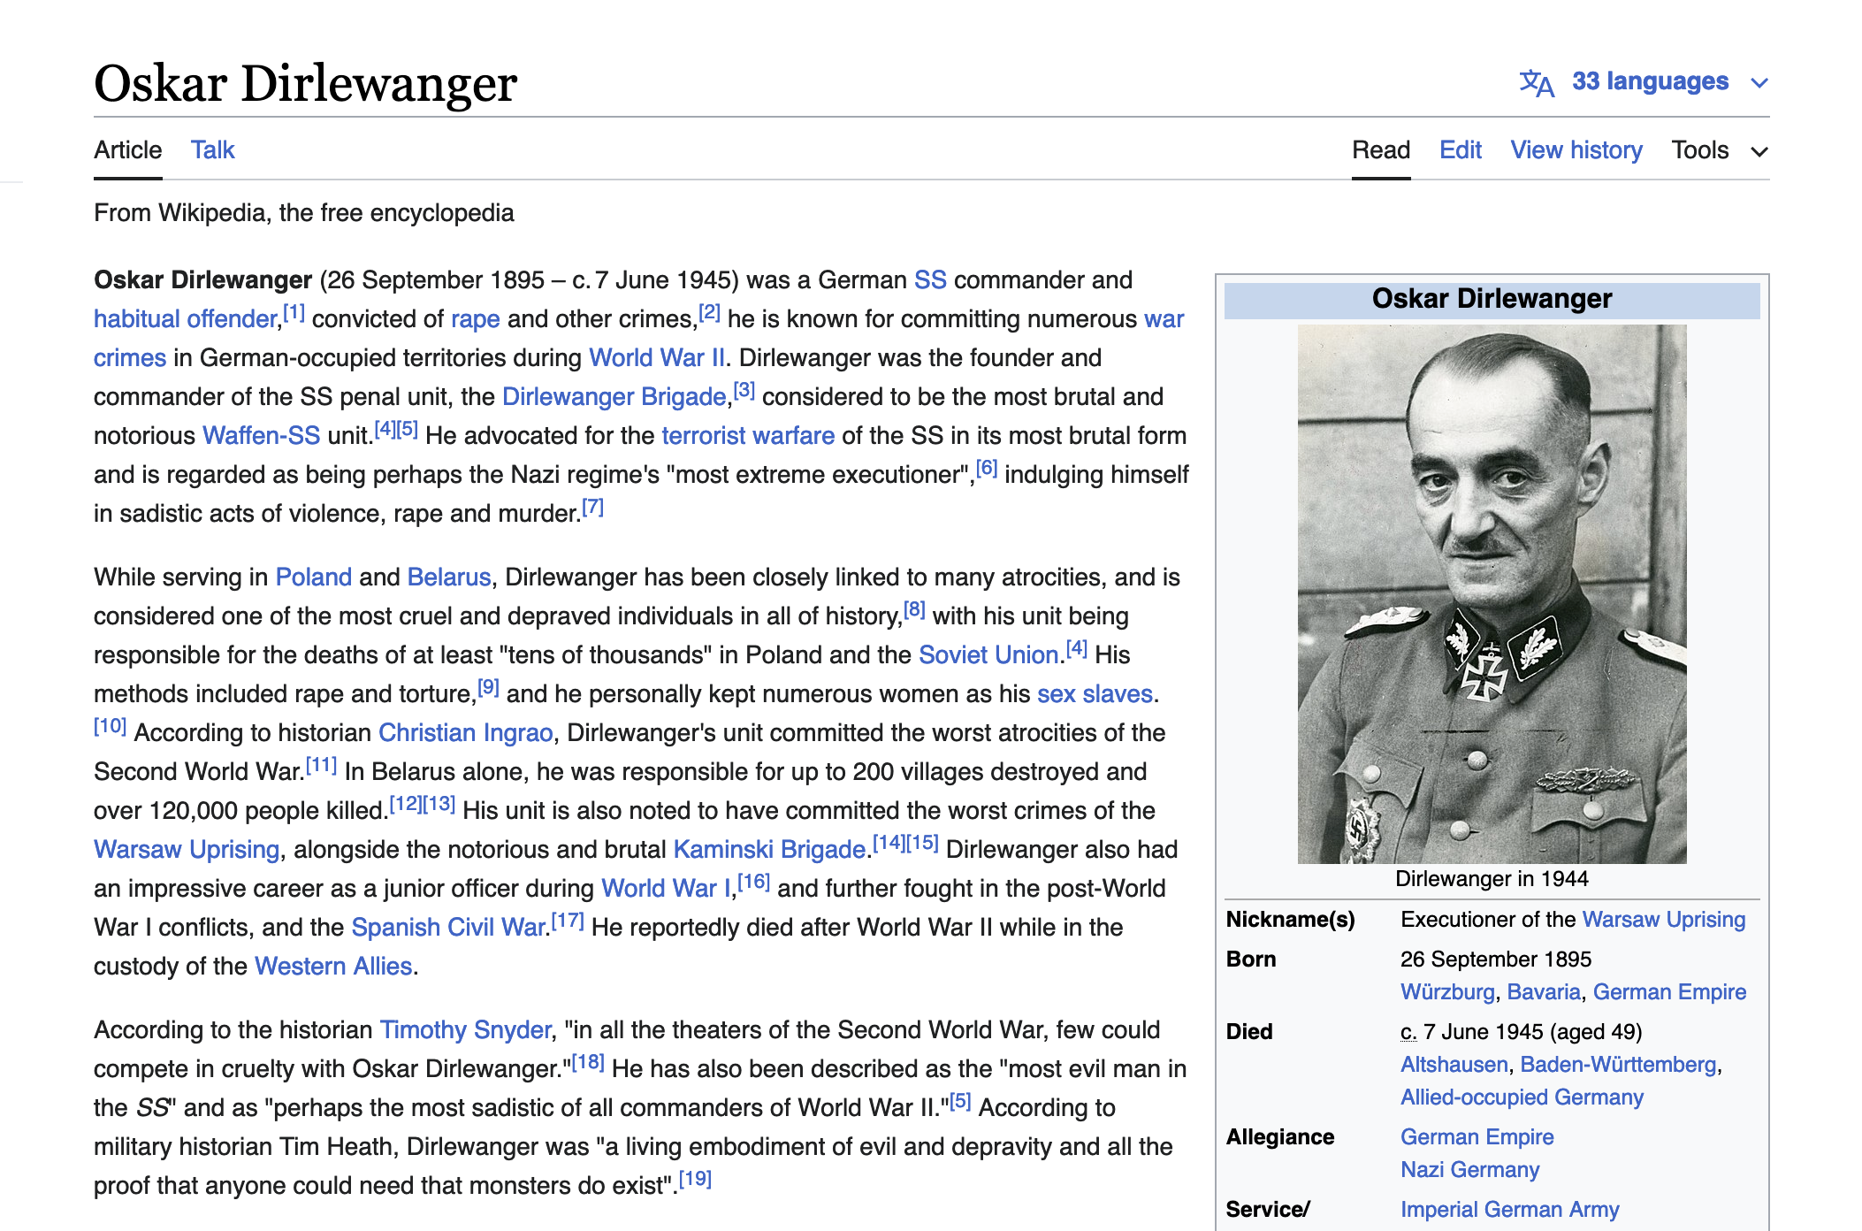Follow the Waffen-SS link
The image size is (1862, 1231).
tap(261, 436)
